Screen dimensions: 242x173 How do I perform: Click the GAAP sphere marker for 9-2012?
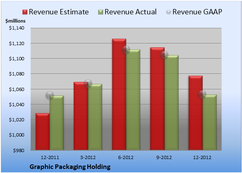click(x=164, y=55)
